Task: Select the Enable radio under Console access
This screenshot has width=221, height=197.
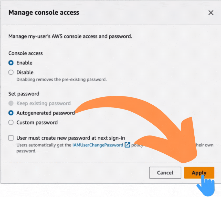Action: (10, 63)
